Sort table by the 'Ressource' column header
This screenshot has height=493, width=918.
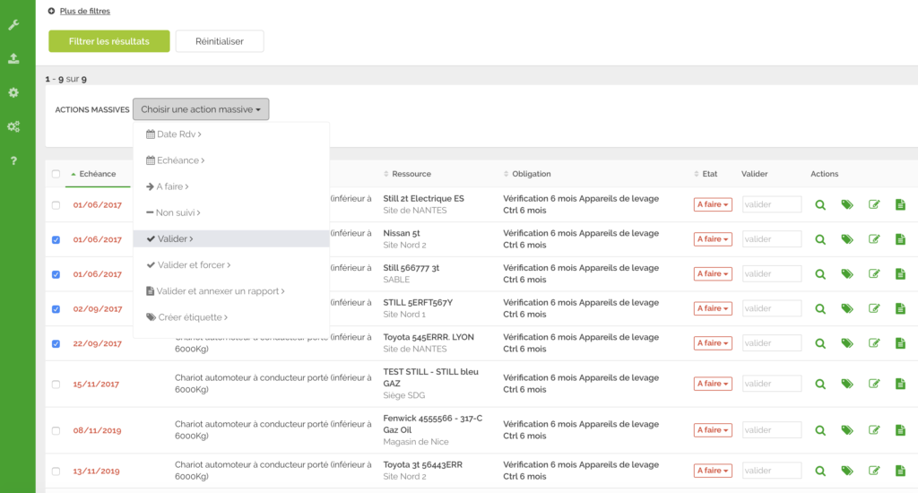point(411,174)
